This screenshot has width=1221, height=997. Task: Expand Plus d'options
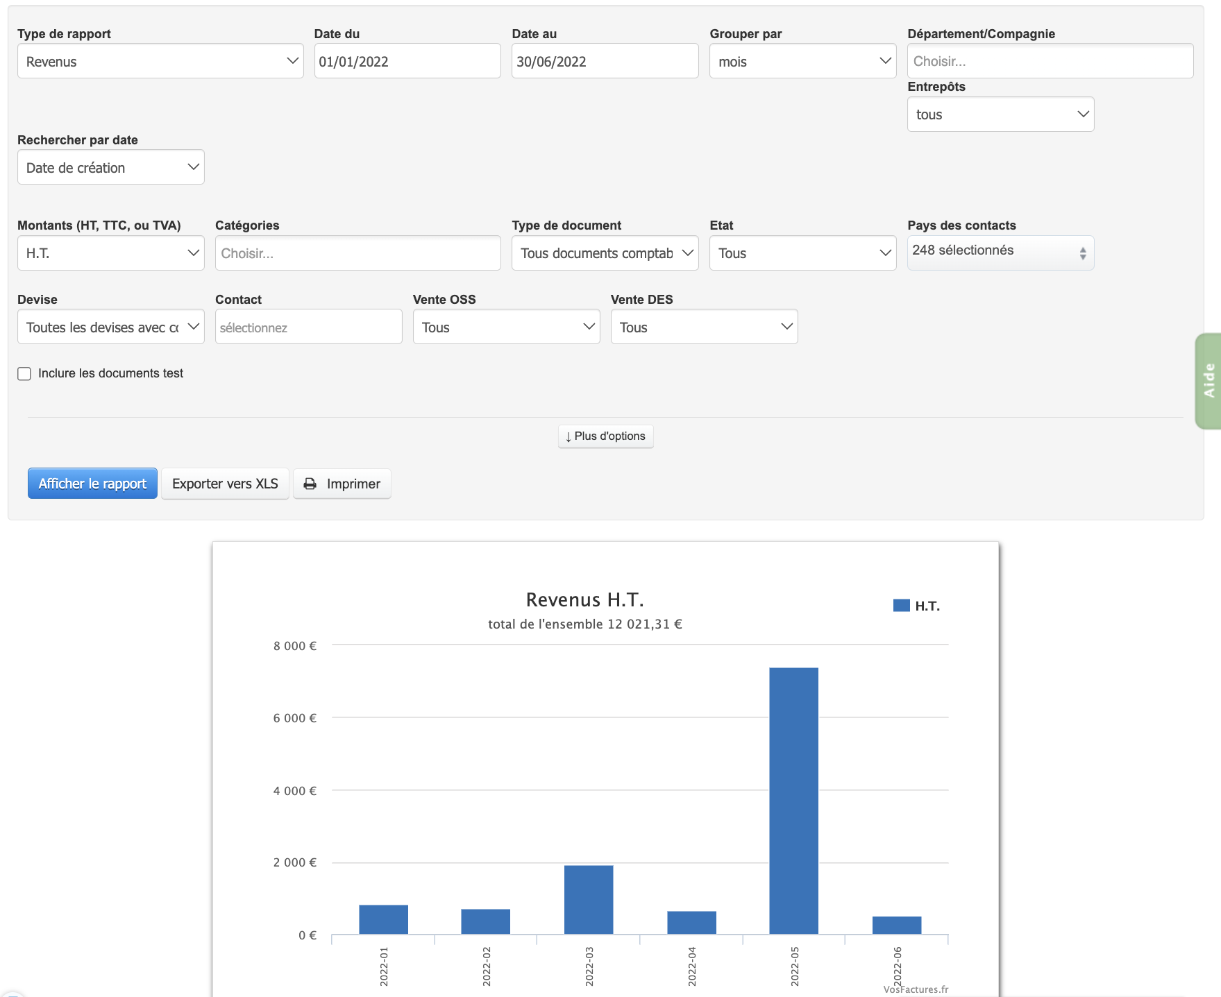[x=605, y=436]
